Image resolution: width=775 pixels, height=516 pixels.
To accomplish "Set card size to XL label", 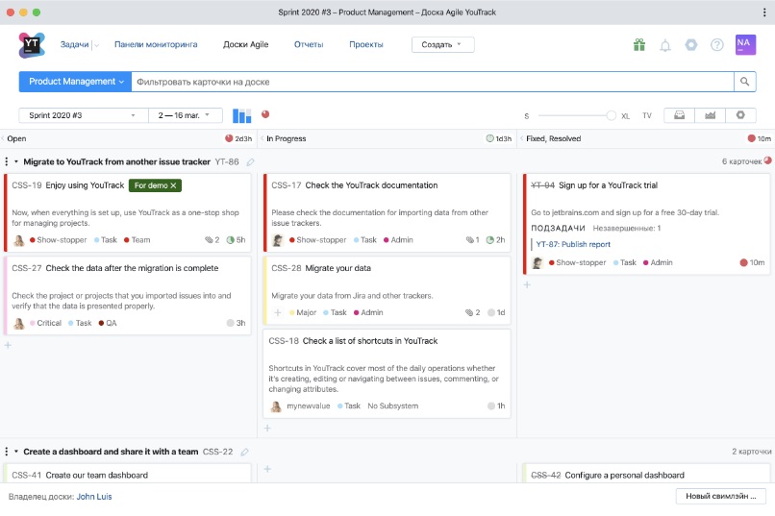I will (625, 116).
